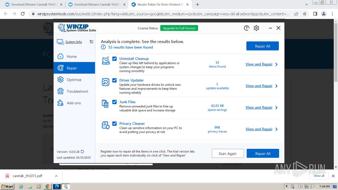Open the sidebar hamburger menu icon
This screenshot has width=338, height=190.
91,42
